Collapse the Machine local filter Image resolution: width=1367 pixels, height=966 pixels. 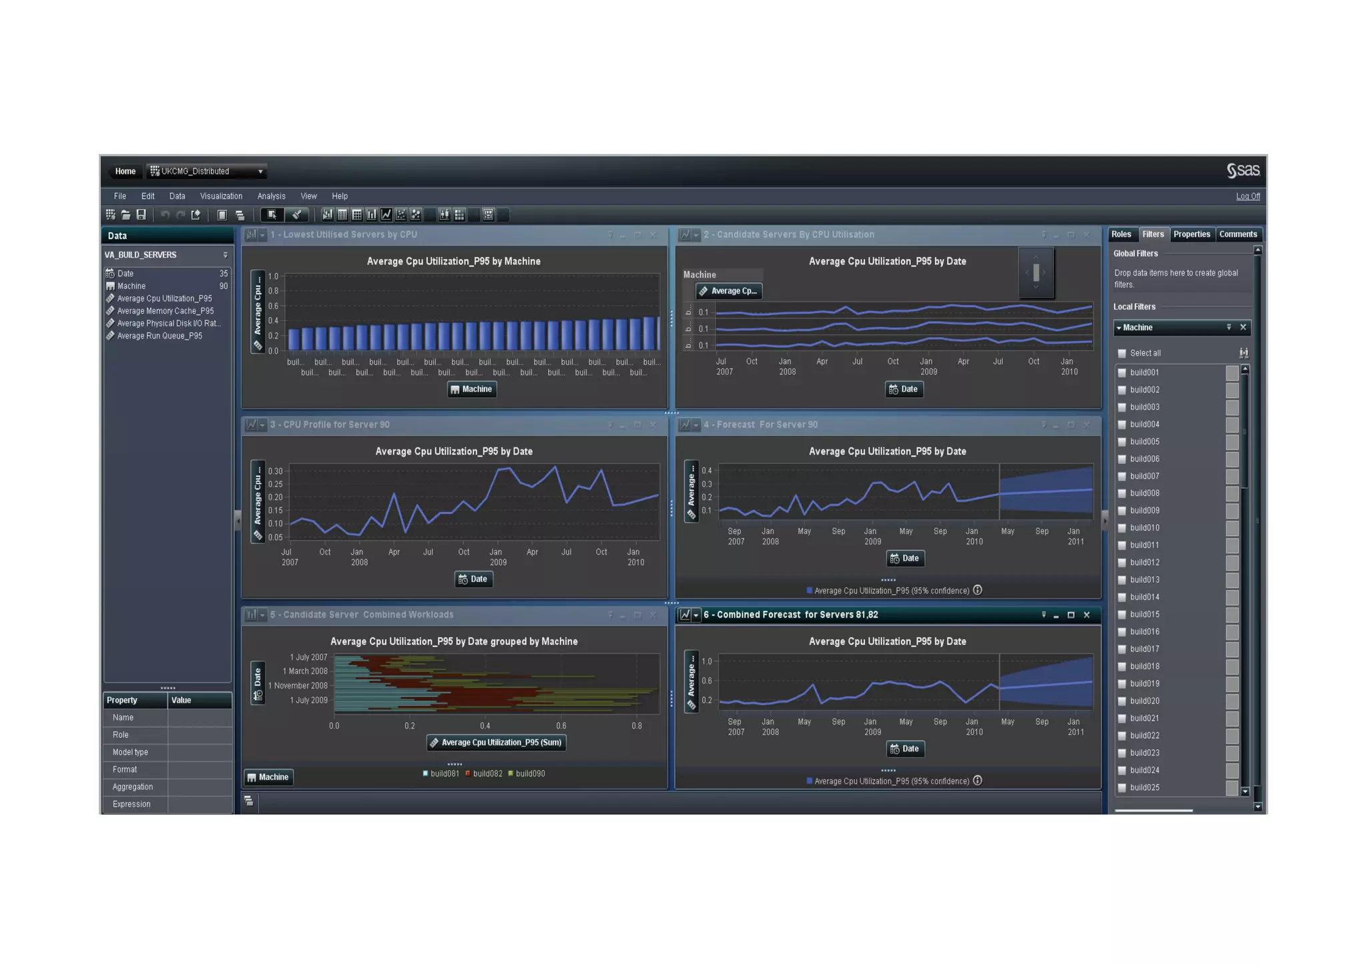[x=1119, y=328]
